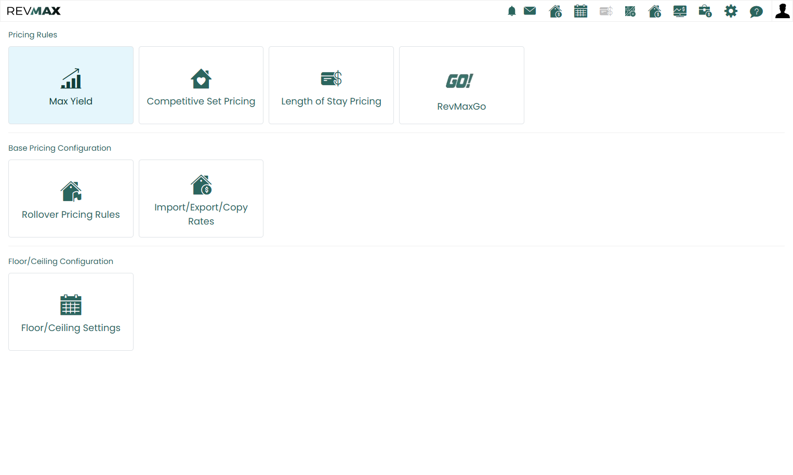The image size is (793, 475).
Task: Open the messages envelope icon
Action: [530, 11]
